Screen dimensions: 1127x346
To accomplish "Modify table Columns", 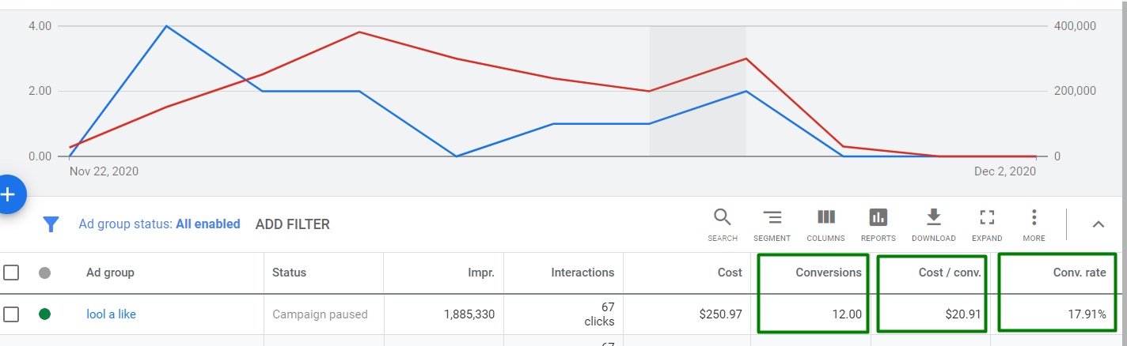I will click(x=825, y=224).
